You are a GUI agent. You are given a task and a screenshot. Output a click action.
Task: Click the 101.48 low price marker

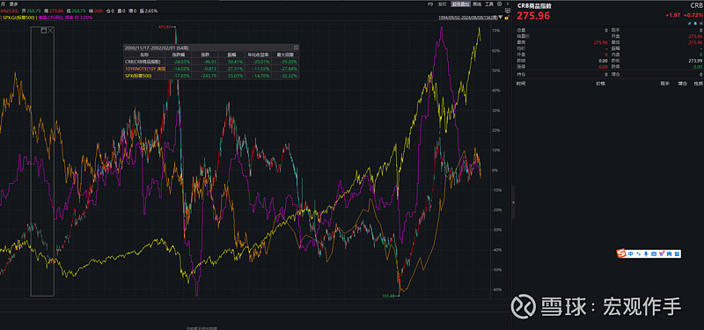(x=388, y=296)
